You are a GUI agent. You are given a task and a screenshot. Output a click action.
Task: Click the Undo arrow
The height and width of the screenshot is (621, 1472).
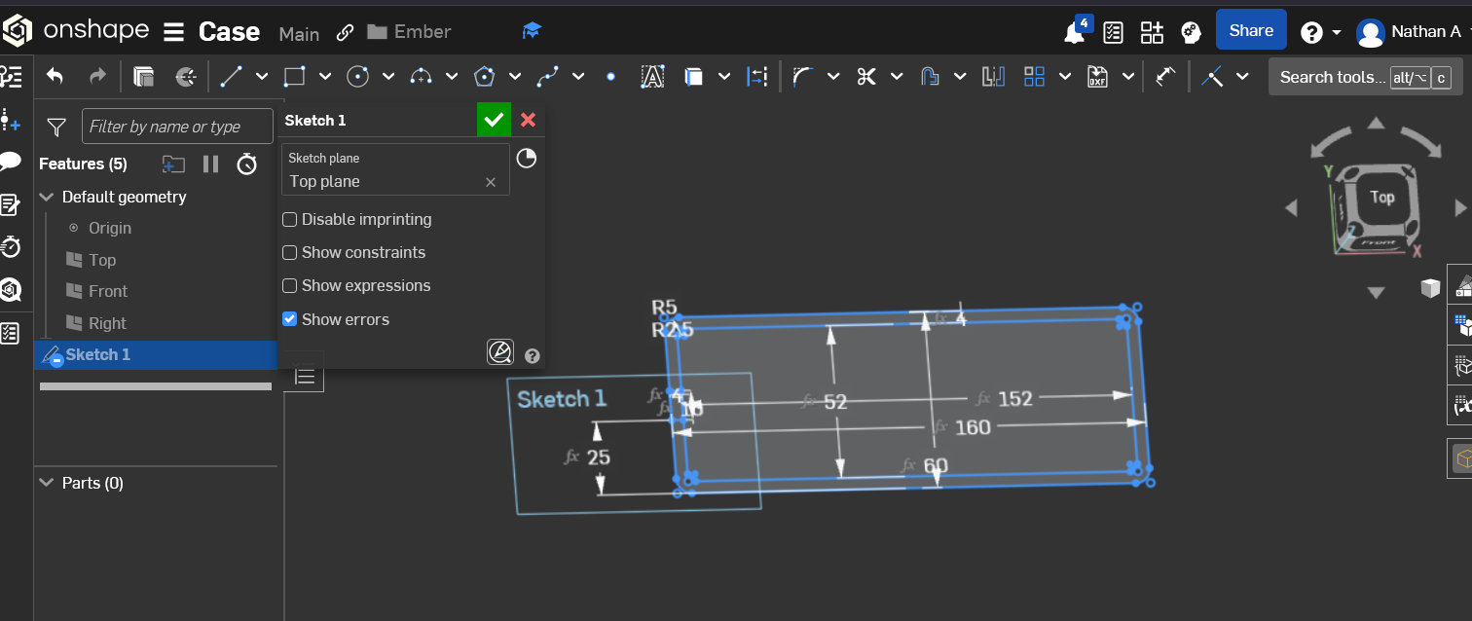pyautogui.click(x=55, y=77)
